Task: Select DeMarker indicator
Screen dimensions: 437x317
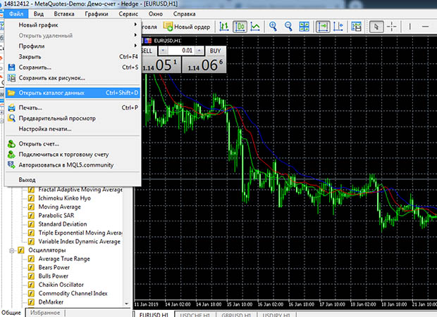Action: coord(51,302)
